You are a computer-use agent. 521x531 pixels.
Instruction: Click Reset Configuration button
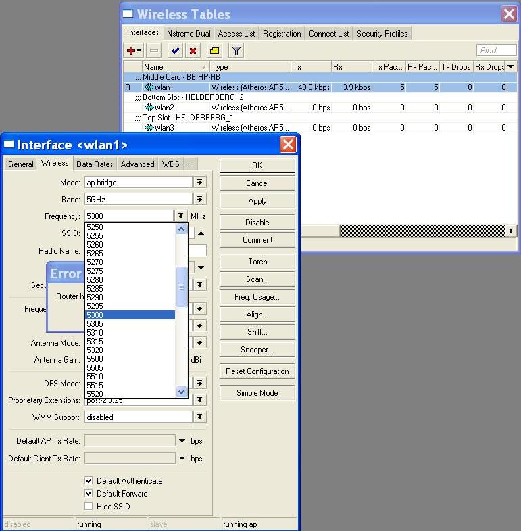click(257, 371)
